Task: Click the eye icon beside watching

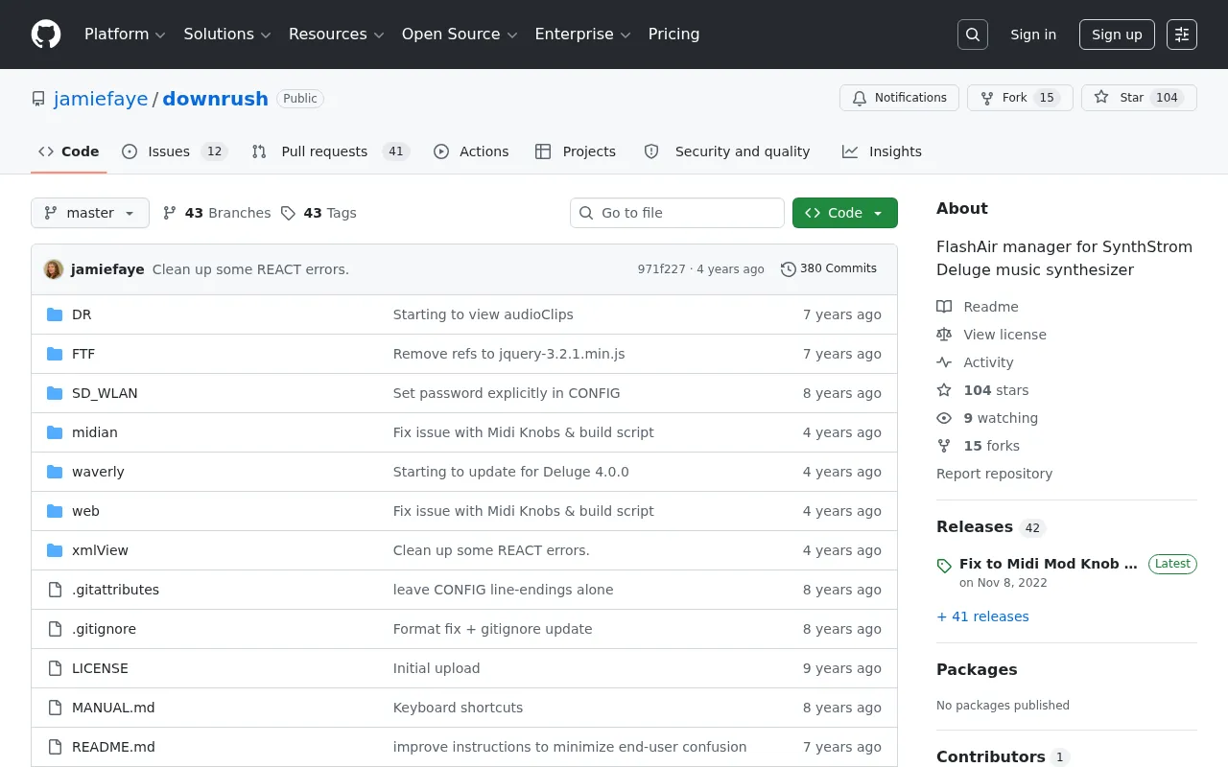Action: 944,418
